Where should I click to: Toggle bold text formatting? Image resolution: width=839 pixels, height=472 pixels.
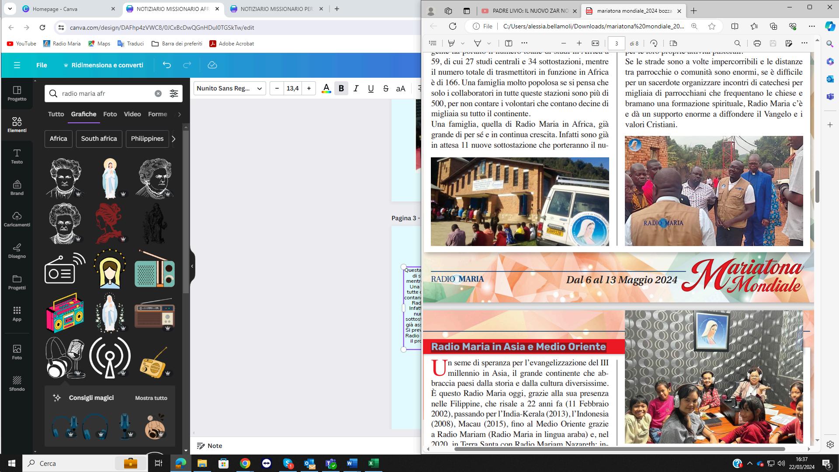point(341,88)
